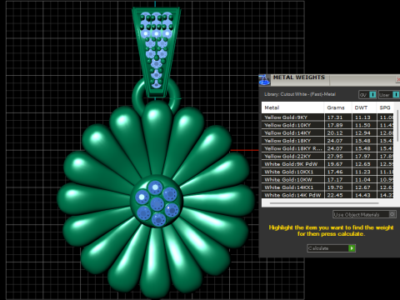The height and width of the screenshot is (300, 400).
Task: Toggle the Use Object Materials option
Action: pyautogui.click(x=364, y=214)
